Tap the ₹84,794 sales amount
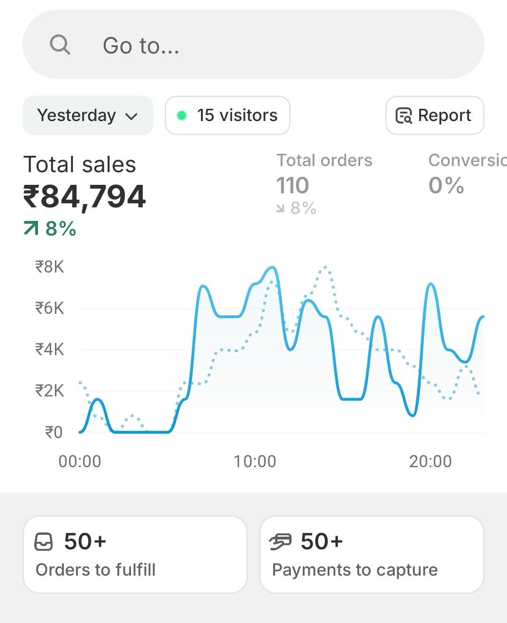507x623 pixels. (84, 197)
